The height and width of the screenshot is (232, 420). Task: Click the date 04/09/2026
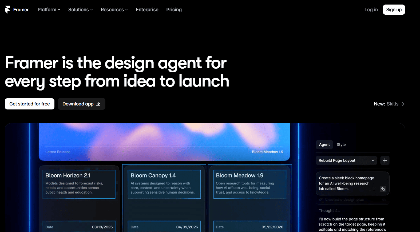[x=187, y=227]
